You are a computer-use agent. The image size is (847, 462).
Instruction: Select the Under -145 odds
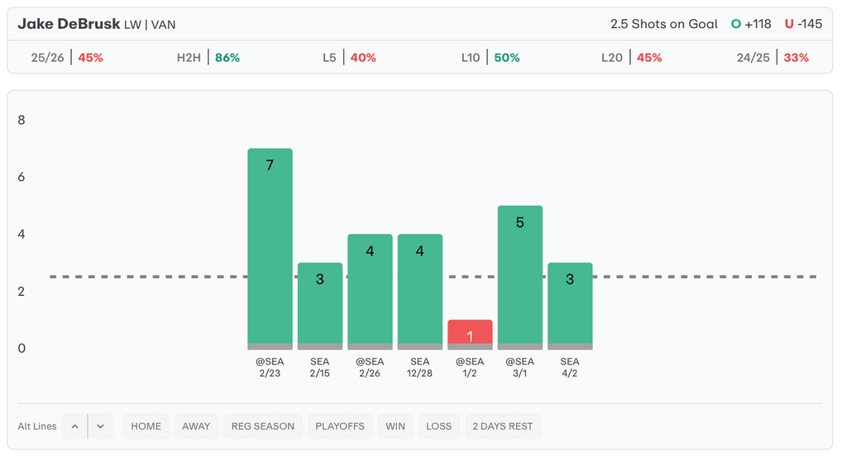click(x=803, y=24)
